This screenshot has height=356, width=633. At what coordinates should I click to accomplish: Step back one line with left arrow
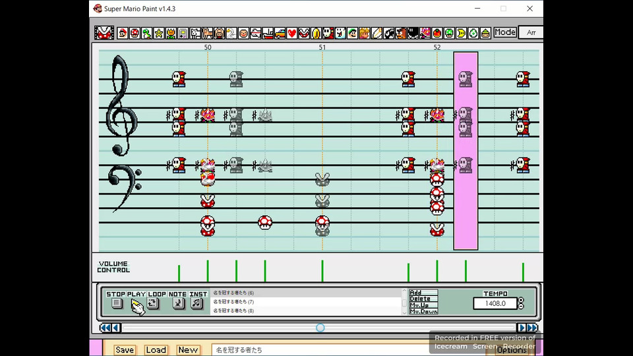(x=115, y=328)
